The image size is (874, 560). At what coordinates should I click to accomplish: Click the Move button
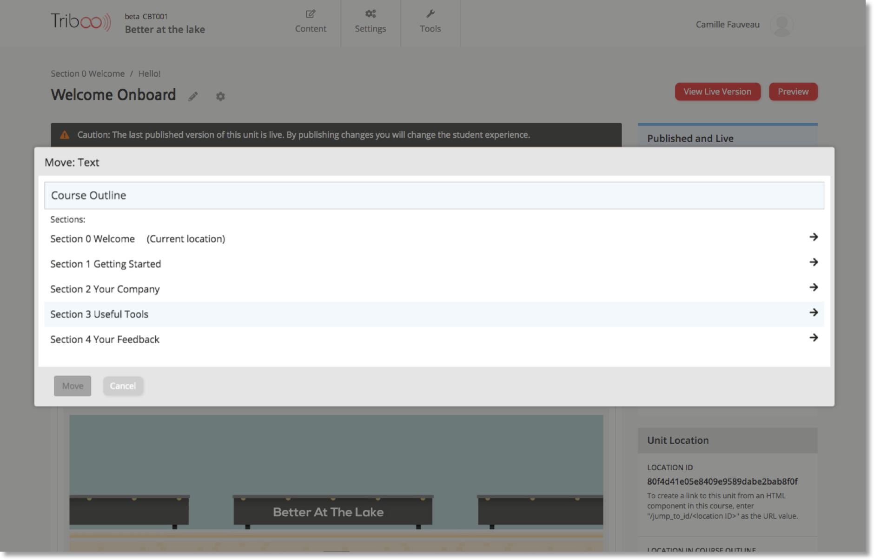(x=72, y=386)
